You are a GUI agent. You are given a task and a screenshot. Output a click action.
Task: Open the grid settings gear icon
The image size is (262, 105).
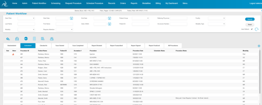(x=259, y=46)
